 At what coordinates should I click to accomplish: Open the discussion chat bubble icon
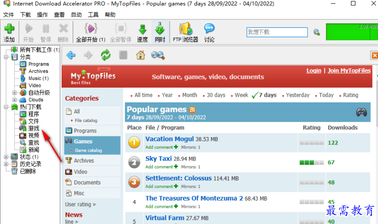tap(209, 29)
